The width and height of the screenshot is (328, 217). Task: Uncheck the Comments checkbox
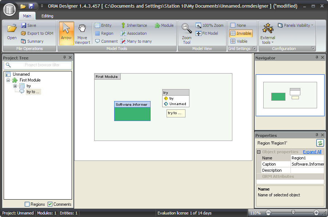[50, 204]
